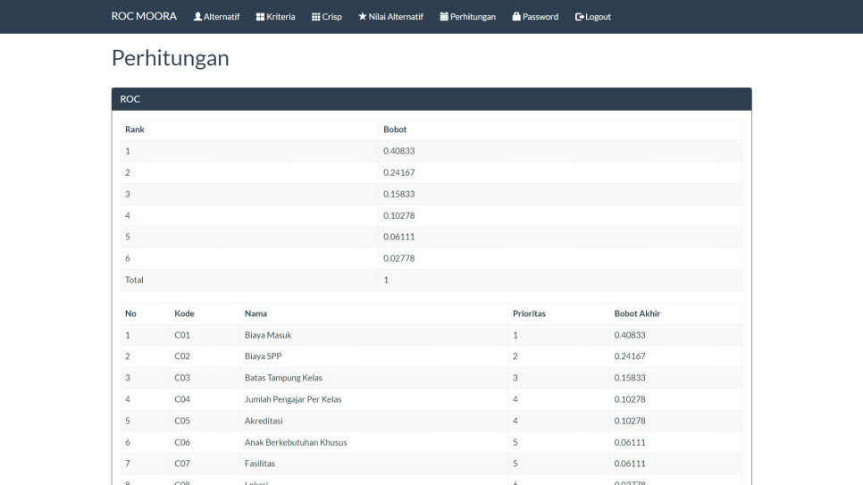
Task: Click Bobot Akhir of Biaya Masuk
Action: 630,335
